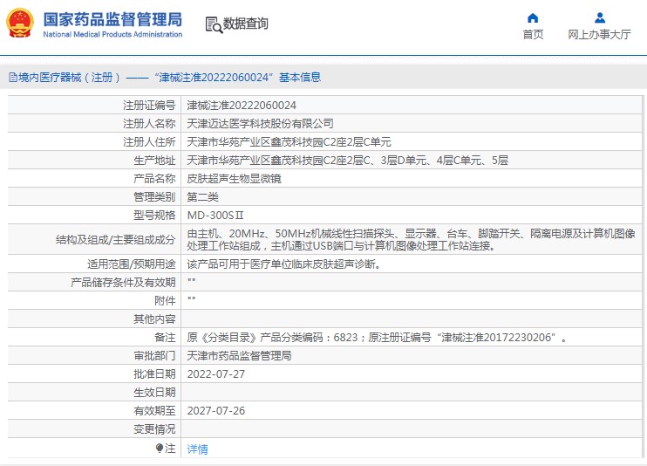This screenshot has width=647, height=466.
Task: Click the 有效期至 row label
Action: coord(154,411)
